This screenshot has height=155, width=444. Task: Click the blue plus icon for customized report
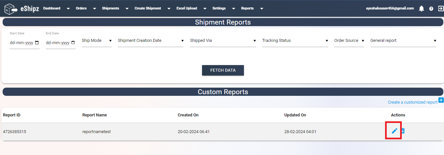[441, 100]
